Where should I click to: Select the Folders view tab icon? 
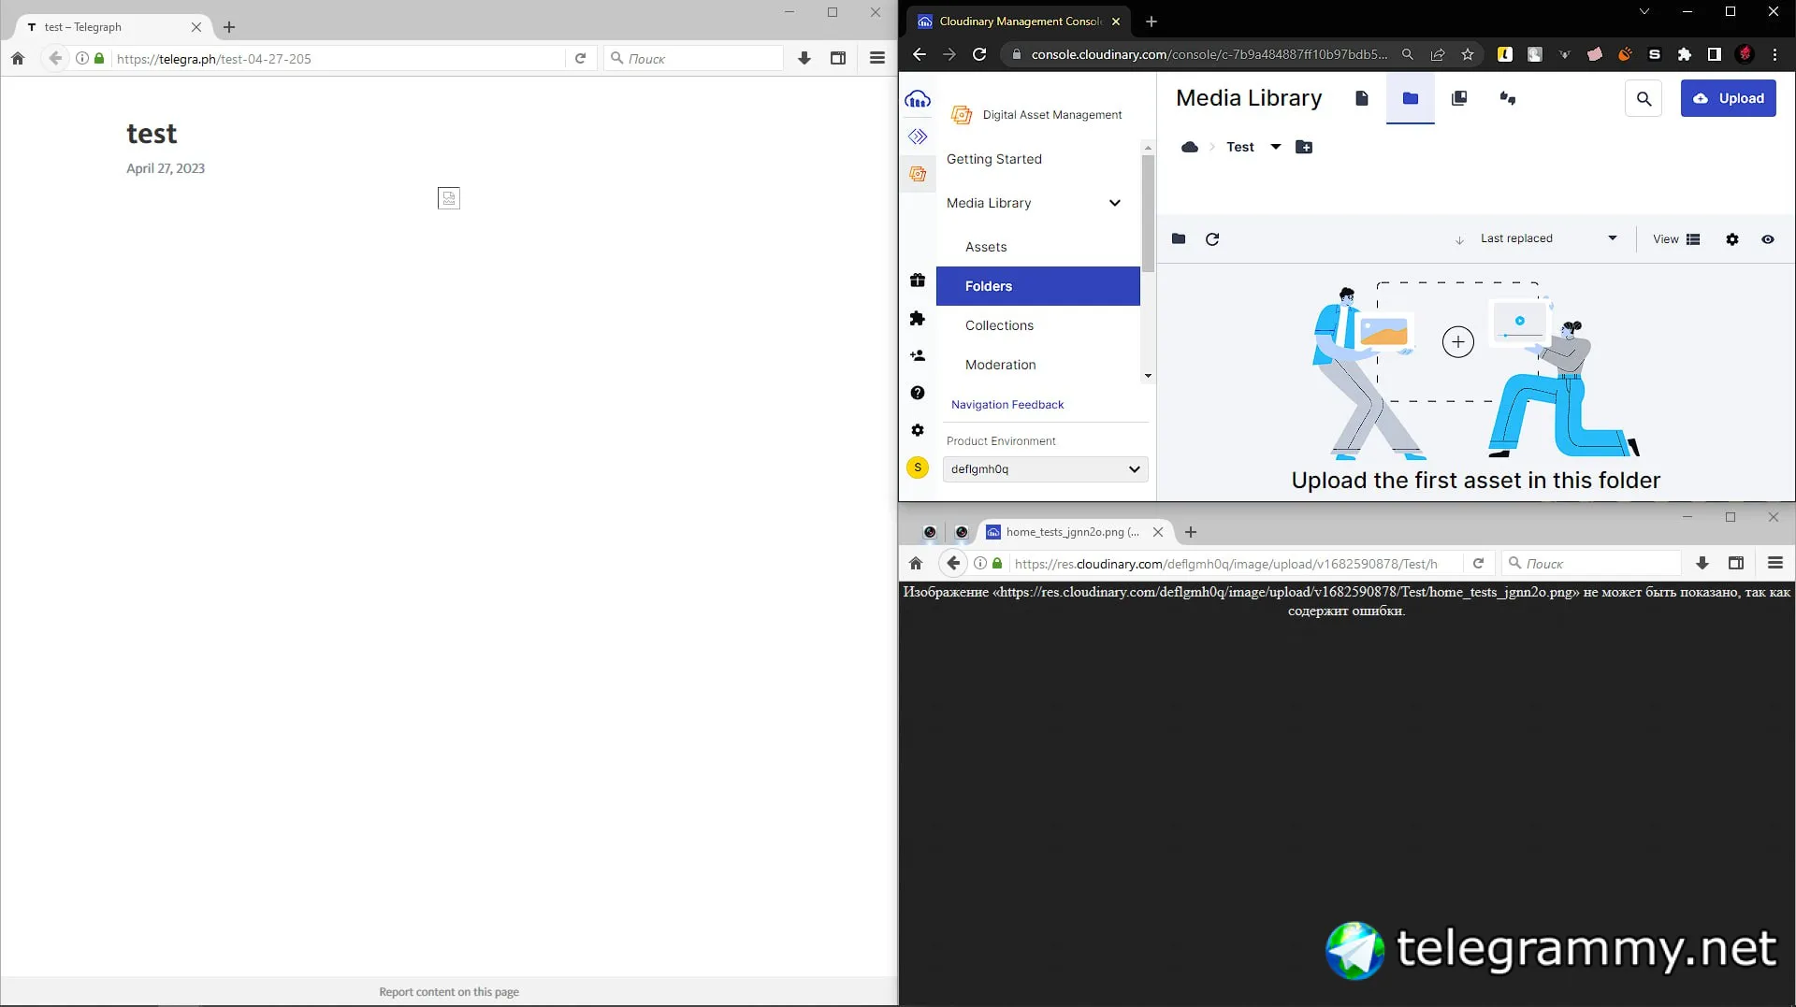[x=1411, y=98]
